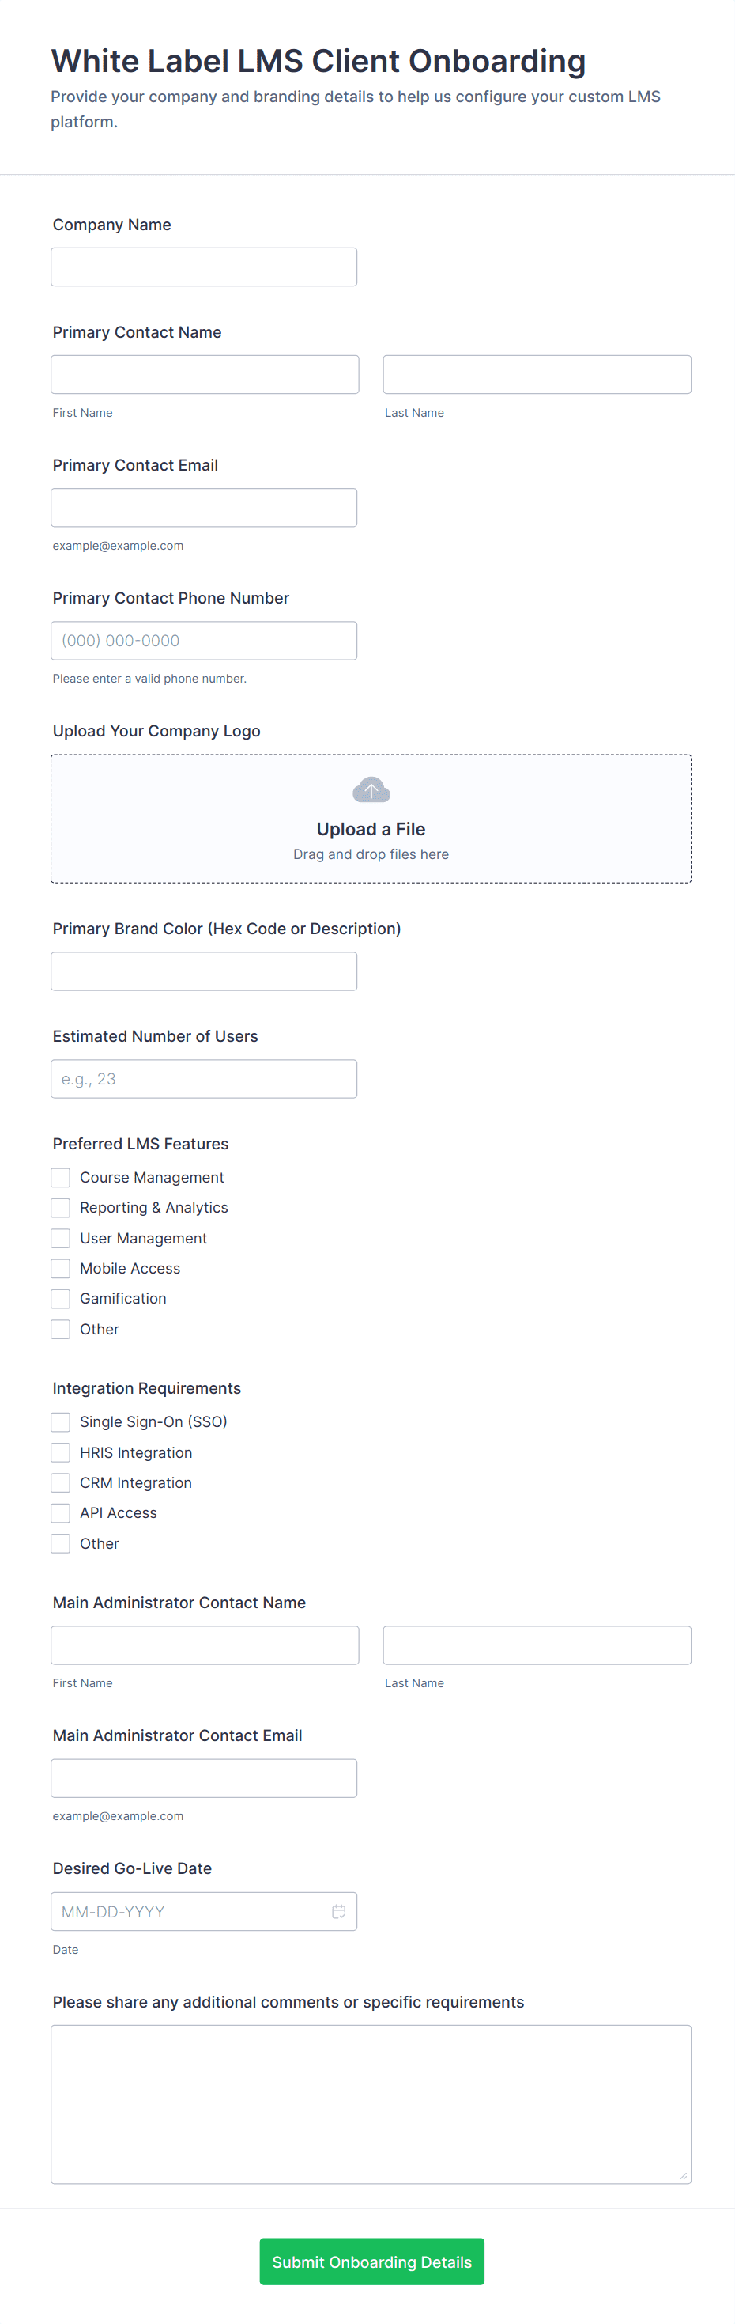Click Primary Contact First Name field
The width and height of the screenshot is (735, 2324).
205,374
